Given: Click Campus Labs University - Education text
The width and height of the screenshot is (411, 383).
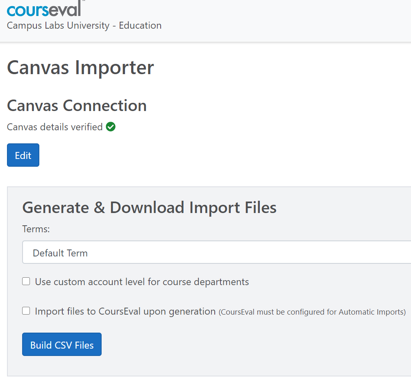Looking at the screenshot, I should pyautogui.click(x=84, y=26).
